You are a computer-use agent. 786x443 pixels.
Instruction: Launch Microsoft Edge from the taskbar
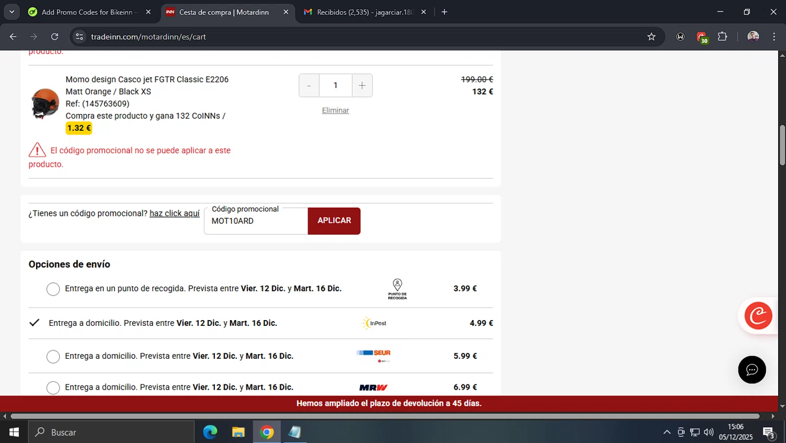[x=210, y=432]
